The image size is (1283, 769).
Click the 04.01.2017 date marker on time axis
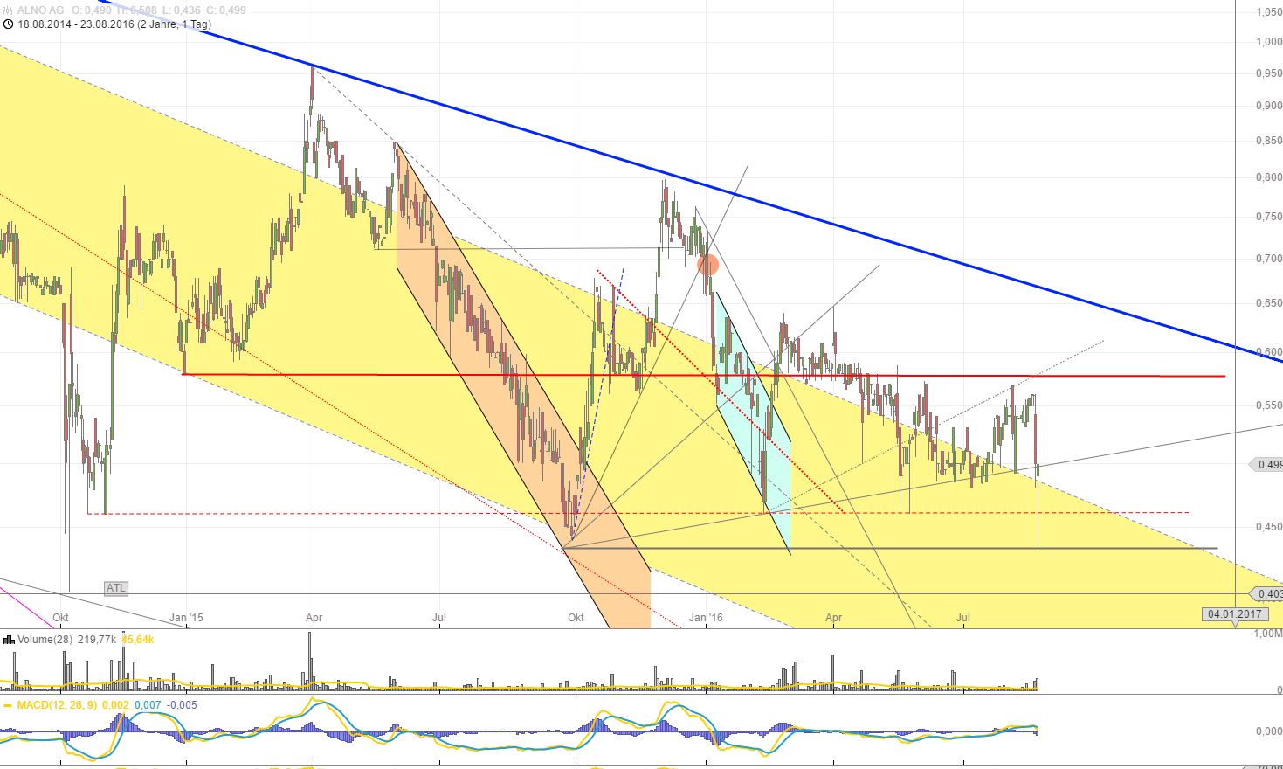pos(1235,613)
